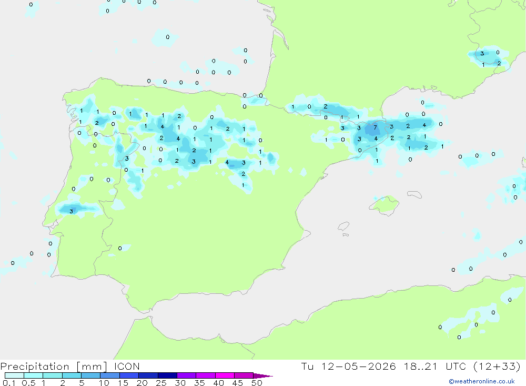This screenshot has width=526, height=386.
Task: Click the 0.5–1 mm legend color swatch
Action: point(34,375)
